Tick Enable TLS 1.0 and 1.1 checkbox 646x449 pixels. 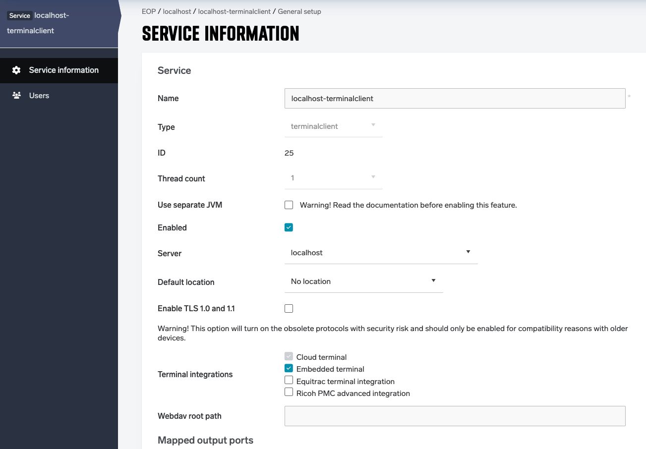point(289,309)
